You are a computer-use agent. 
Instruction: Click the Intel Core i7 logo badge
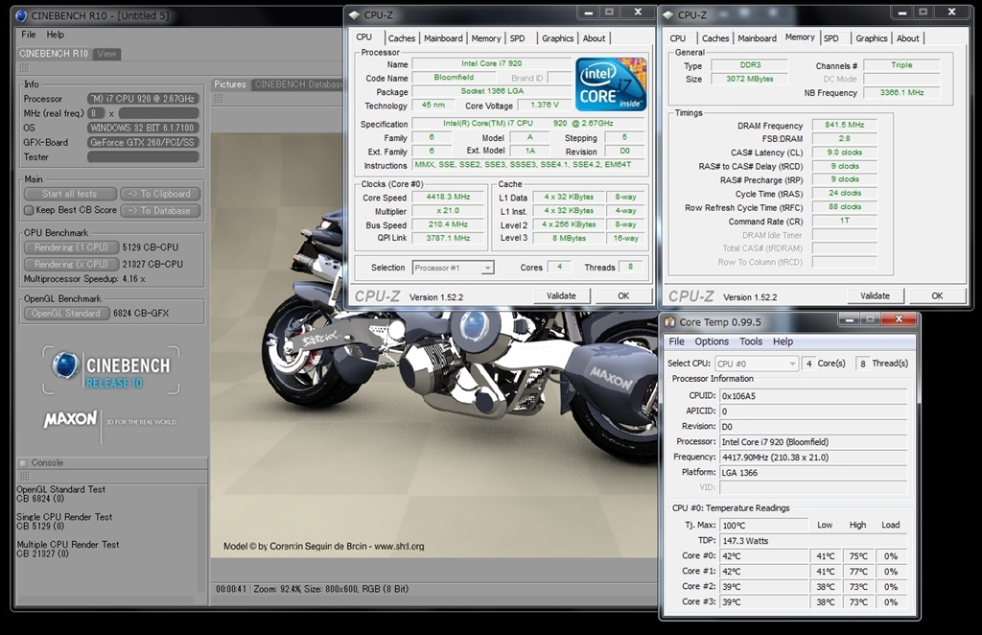coord(611,83)
